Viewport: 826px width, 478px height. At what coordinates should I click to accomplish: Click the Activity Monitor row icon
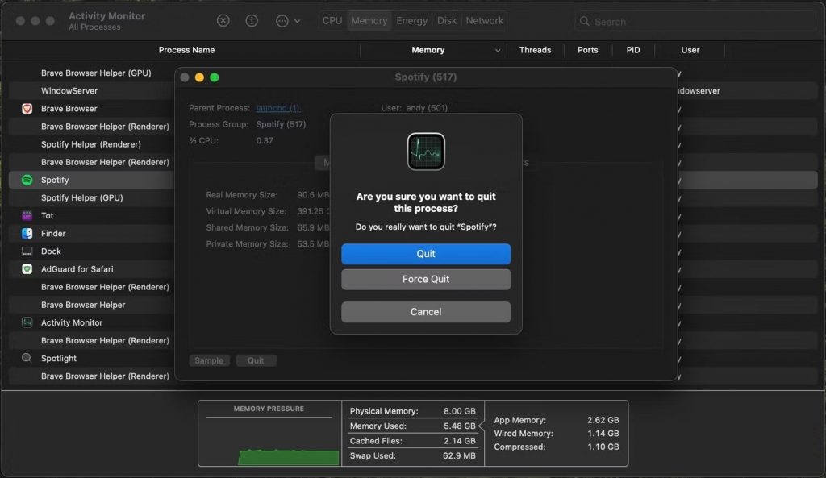click(27, 322)
